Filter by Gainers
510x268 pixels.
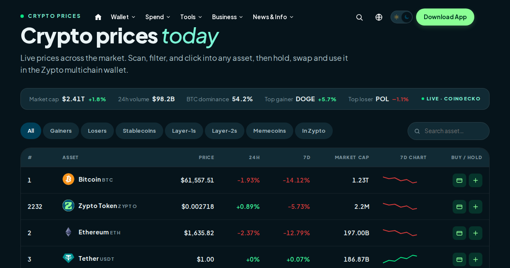(x=61, y=131)
